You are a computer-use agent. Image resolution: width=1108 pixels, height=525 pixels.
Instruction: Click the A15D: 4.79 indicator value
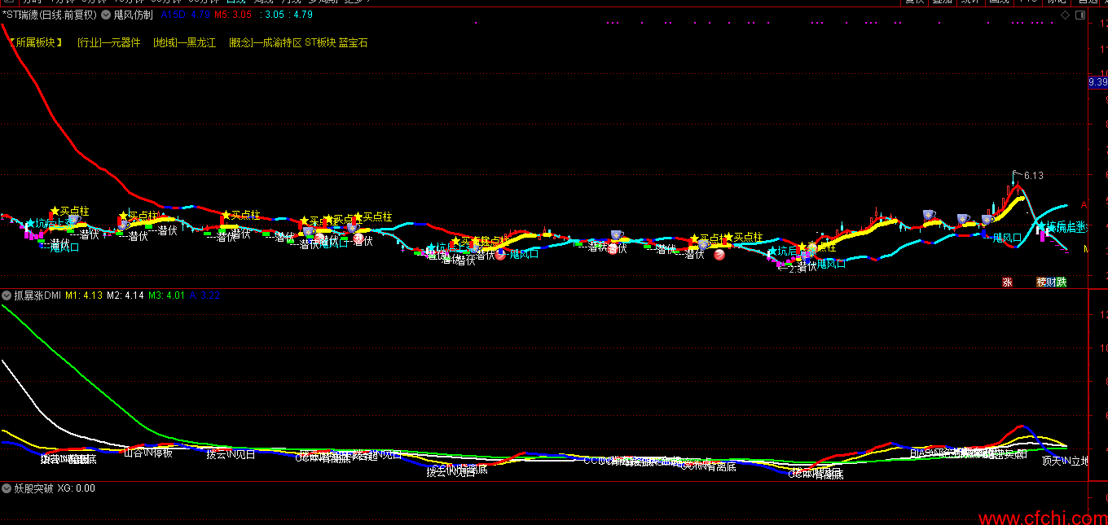(x=186, y=15)
